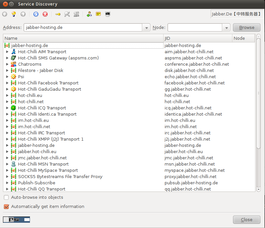The image size is (265, 228).
Task: Sort by the JID column header
Action: [x=198, y=38]
